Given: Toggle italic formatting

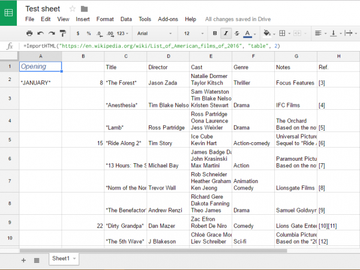Looking at the screenshot, I should 226,34.
